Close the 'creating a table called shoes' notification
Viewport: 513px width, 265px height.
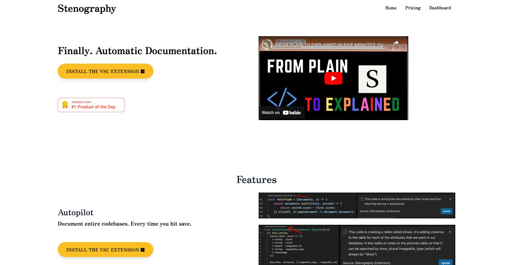click(450, 232)
